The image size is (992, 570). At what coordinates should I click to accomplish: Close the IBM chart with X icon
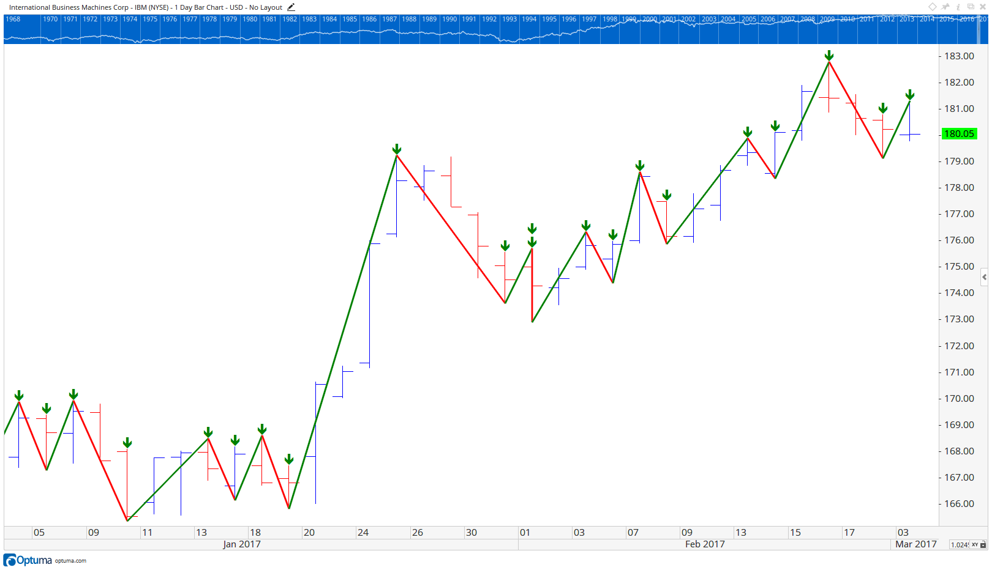click(x=983, y=7)
